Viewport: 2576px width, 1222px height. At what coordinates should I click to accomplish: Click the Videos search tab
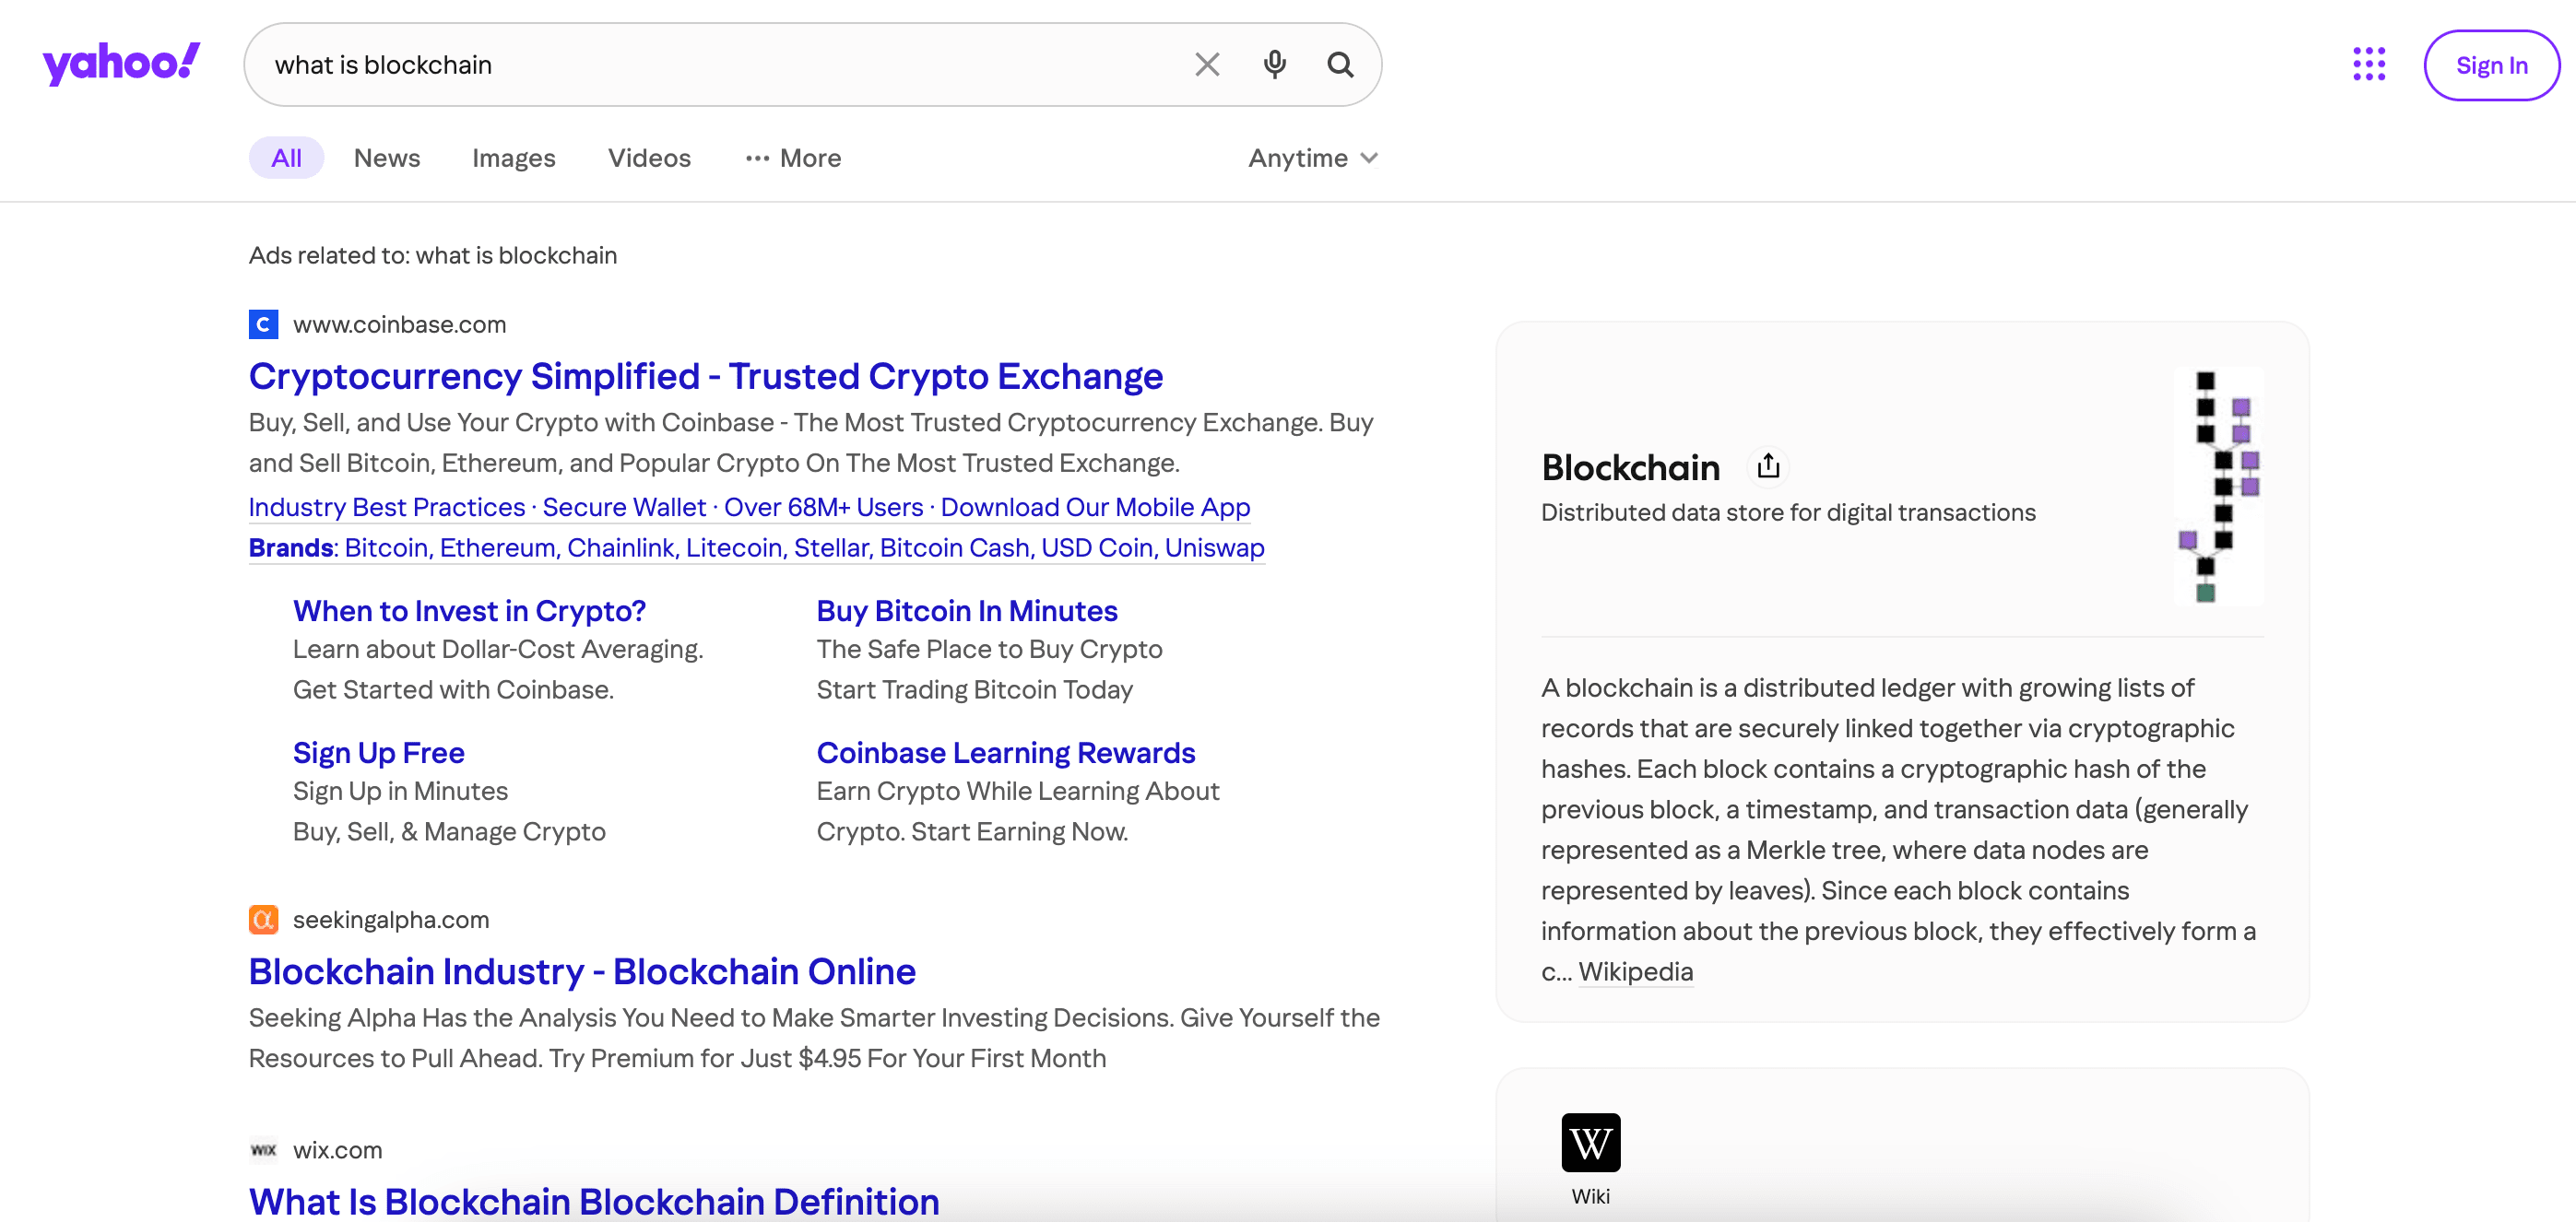649,158
